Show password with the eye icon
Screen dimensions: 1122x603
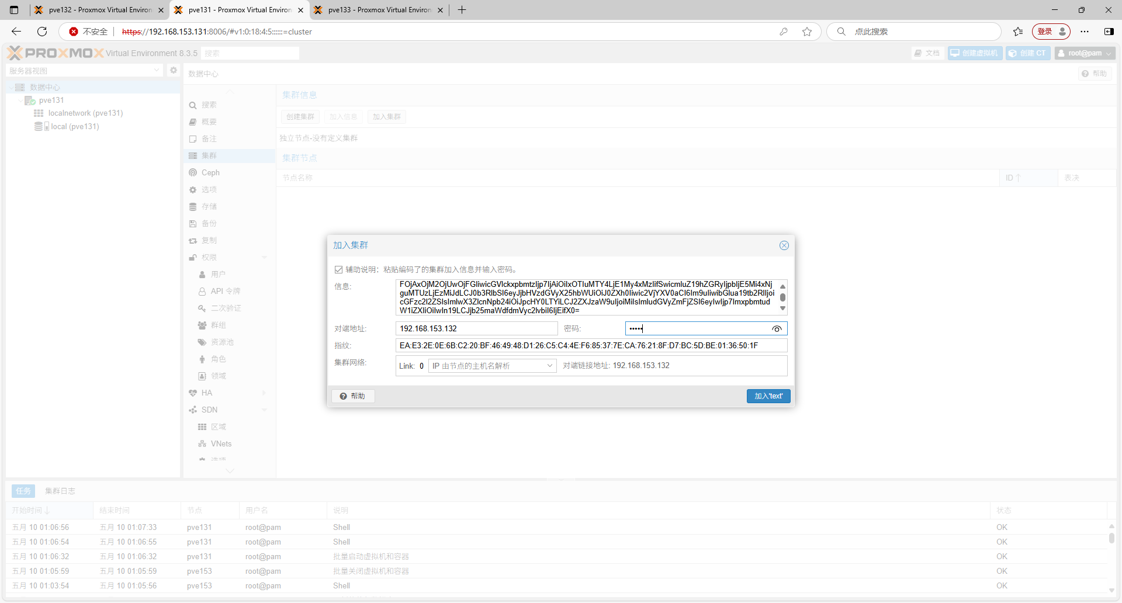click(777, 329)
